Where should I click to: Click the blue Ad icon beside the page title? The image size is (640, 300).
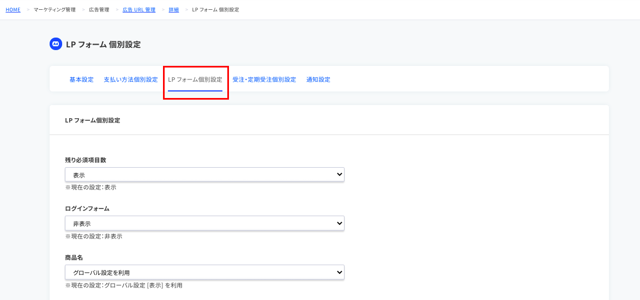click(x=56, y=44)
